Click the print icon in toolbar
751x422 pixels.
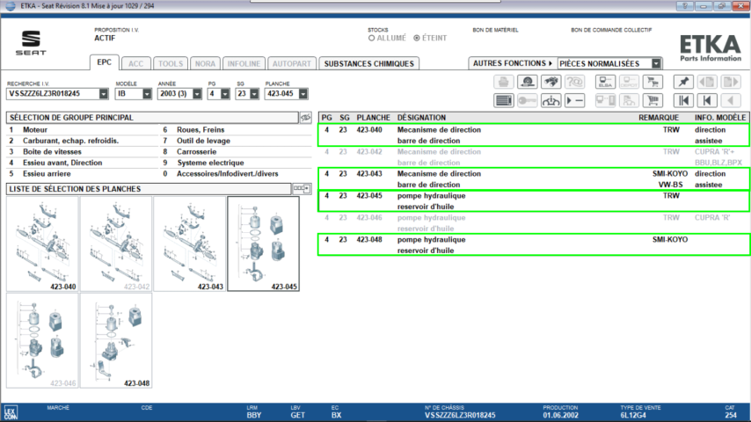(x=503, y=82)
